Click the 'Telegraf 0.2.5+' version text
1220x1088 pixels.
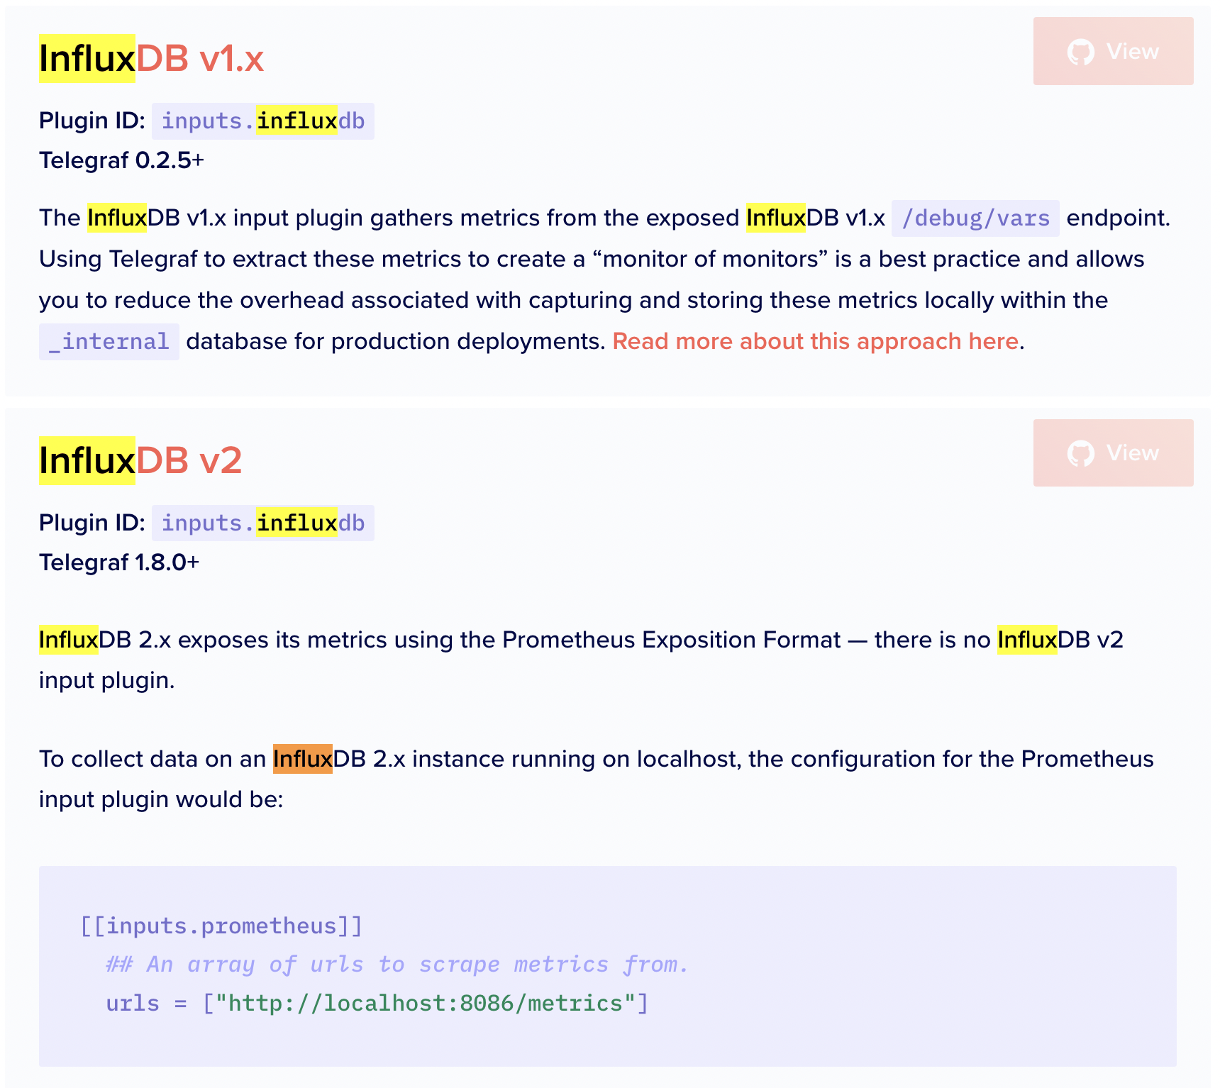[x=121, y=160]
